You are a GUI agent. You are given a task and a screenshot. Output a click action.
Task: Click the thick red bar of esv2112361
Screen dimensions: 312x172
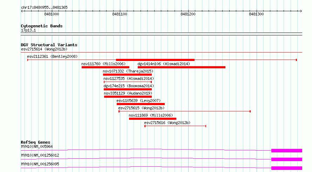point(155,60)
